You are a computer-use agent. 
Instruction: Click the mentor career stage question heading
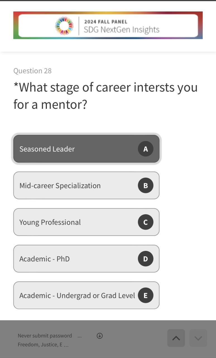(105, 96)
